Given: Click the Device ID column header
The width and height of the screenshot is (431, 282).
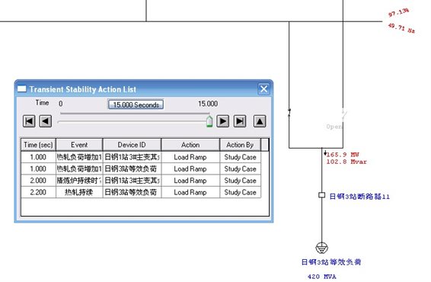Looking at the screenshot, I should point(132,145).
